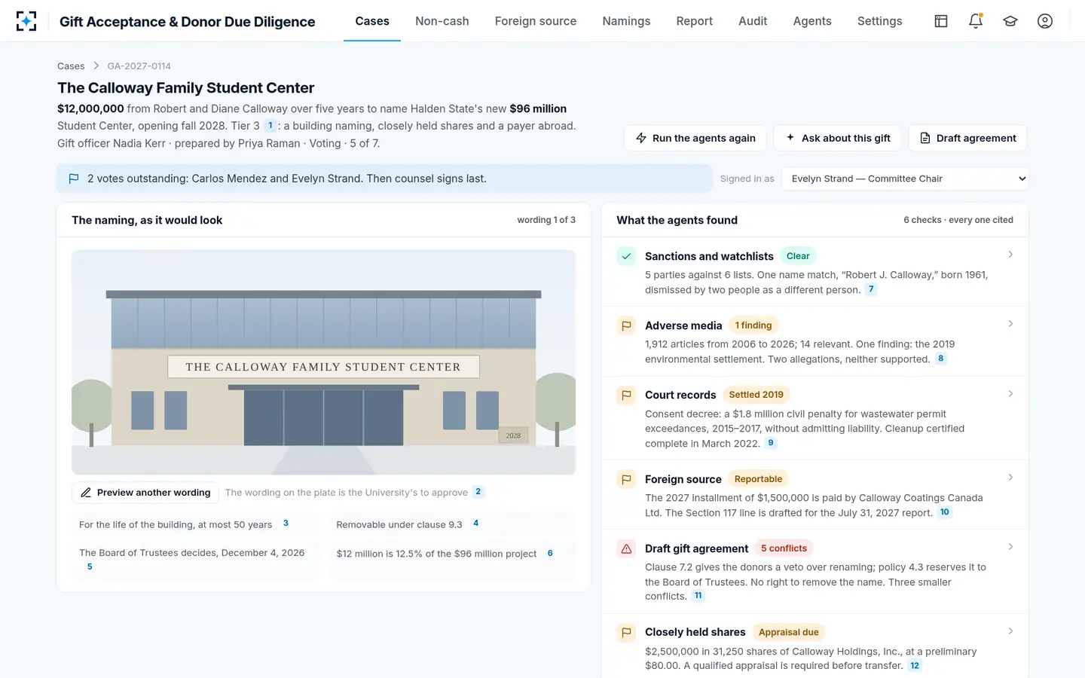Click Run the agents again
1085x678 pixels.
(x=695, y=138)
